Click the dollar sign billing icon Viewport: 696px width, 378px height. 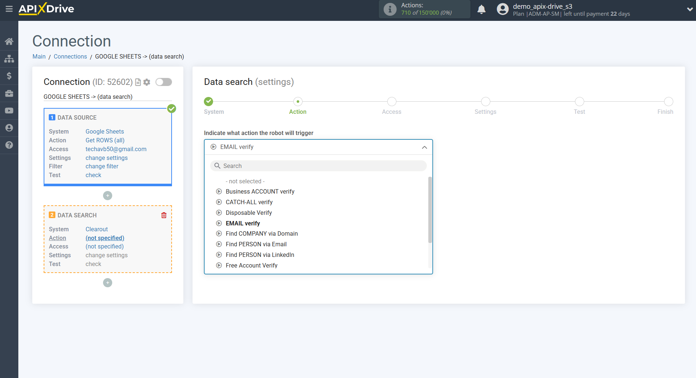(9, 76)
